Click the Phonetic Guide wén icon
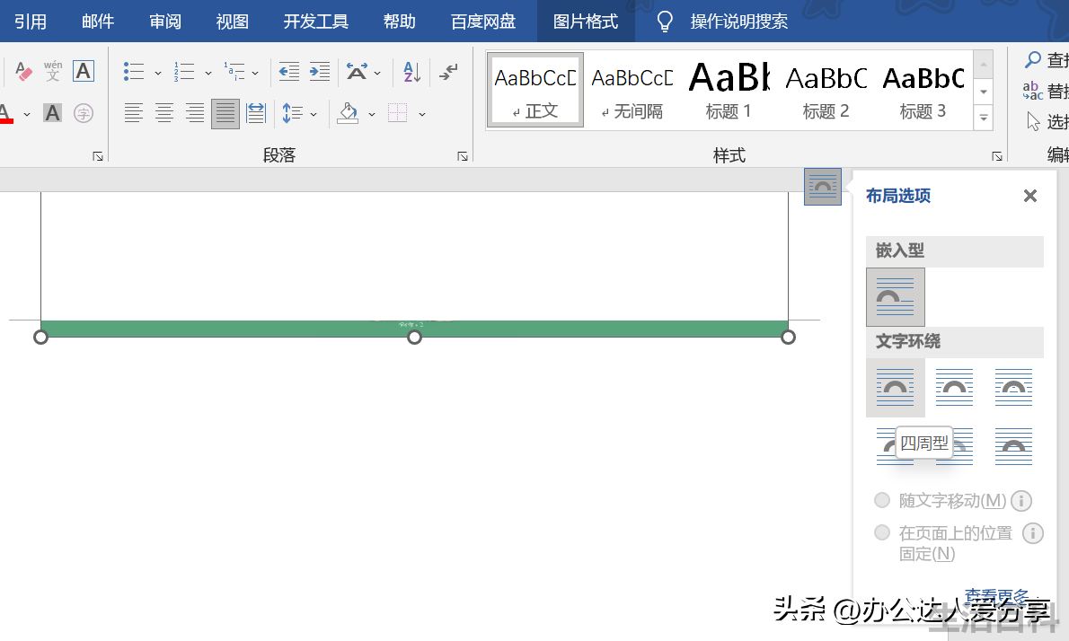This screenshot has height=641, width=1069. tap(52, 71)
